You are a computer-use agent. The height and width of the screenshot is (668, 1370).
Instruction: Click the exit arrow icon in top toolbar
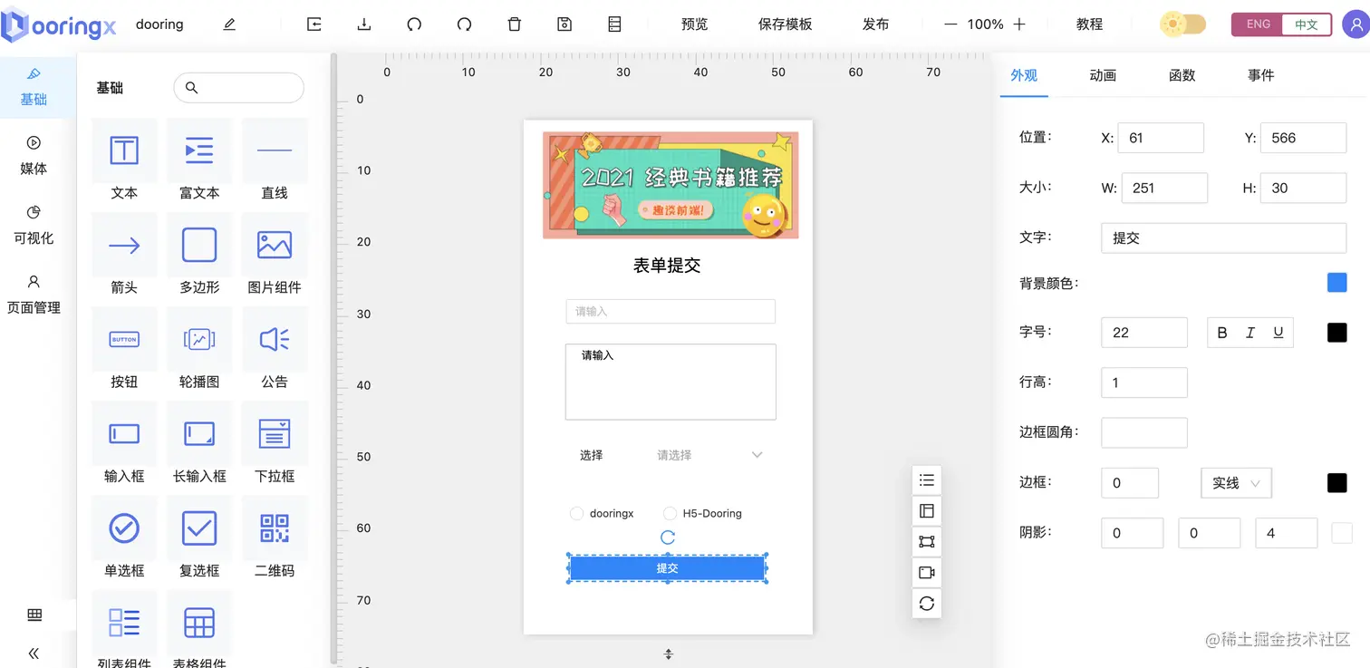tap(314, 24)
